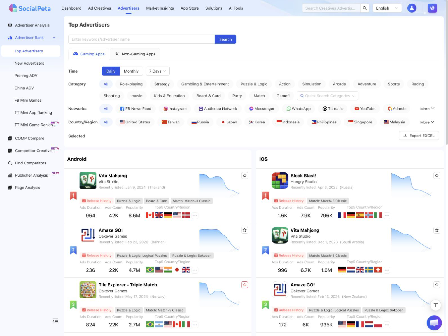Open the Market Insights menu

point(160,8)
